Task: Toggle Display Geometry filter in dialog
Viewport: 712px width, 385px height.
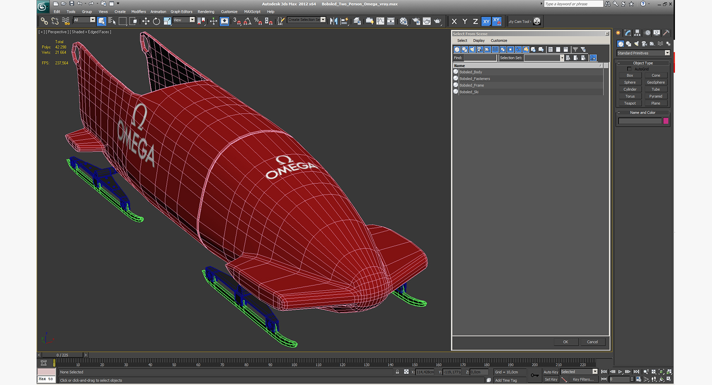Action: [x=457, y=50]
